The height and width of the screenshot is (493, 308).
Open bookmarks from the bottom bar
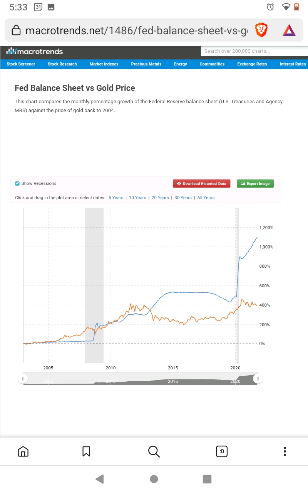[86, 451]
